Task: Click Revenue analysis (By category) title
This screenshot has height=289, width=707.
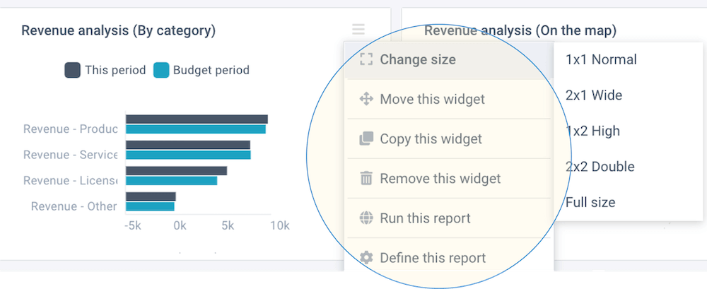Action: pos(119,30)
